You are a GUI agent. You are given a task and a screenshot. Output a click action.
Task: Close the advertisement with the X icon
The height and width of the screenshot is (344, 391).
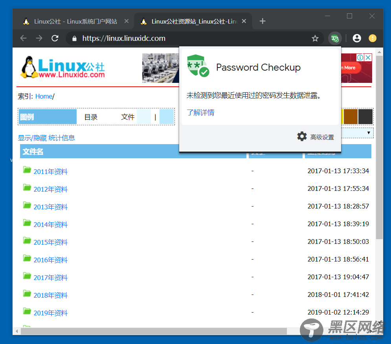(368, 58)
